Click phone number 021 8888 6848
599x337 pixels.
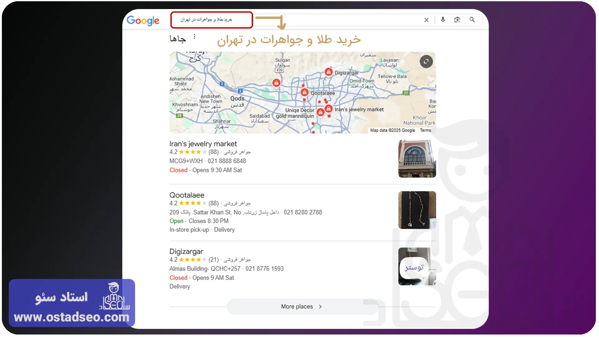(227, 161)
